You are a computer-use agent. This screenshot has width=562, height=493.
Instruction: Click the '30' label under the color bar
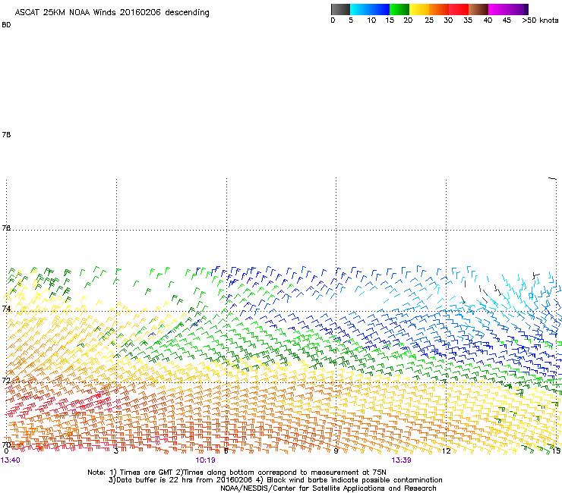448,20
